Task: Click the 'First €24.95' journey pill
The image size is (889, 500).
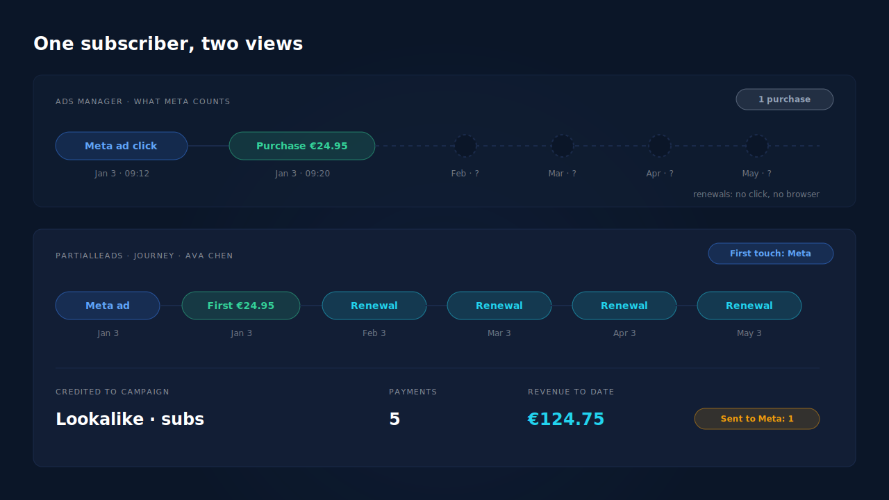Action: [x=241, y=306]
